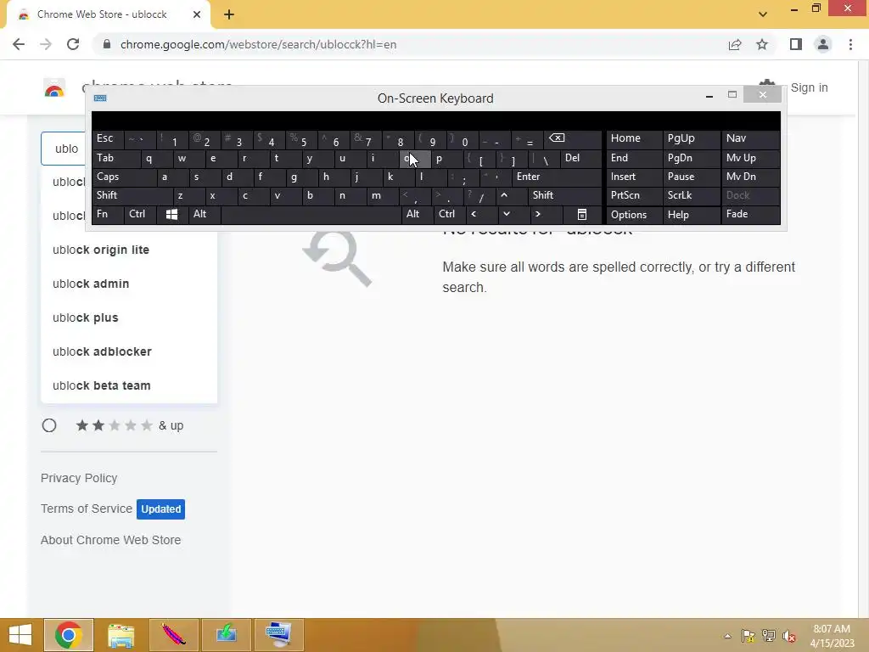Click Sign in link
Viewport: 869px width, 652px height.
point(809,87)
